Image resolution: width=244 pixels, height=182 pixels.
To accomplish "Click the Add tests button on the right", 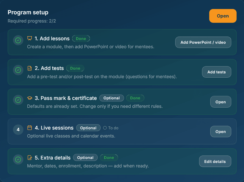I will click(x=216, y=72).
